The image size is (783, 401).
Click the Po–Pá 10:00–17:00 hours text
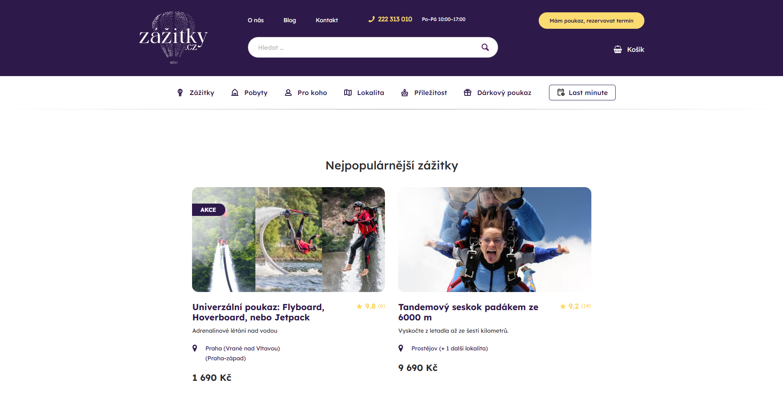pos(444,19)
